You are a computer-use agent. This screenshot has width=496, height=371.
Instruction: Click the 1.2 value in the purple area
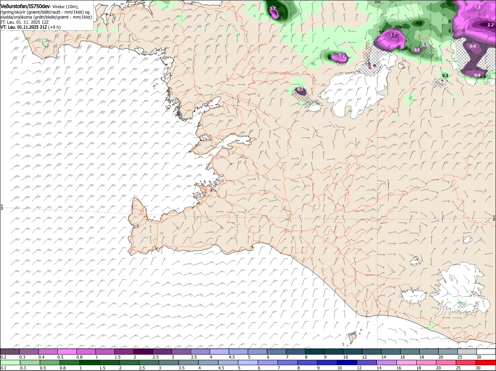(x=477, y=7)
